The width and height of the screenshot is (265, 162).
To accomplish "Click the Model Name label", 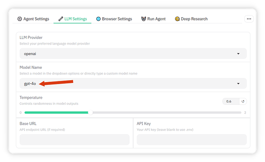I will point(31,68).
